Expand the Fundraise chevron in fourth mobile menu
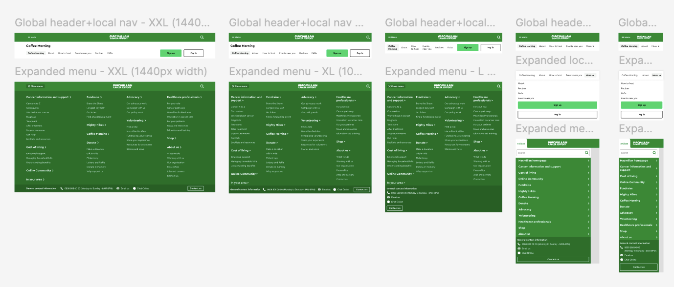674x287 pixels. [588, 185]
